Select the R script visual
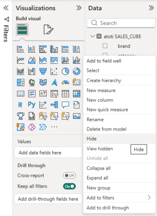157x216 pixels. pos(20,105)
